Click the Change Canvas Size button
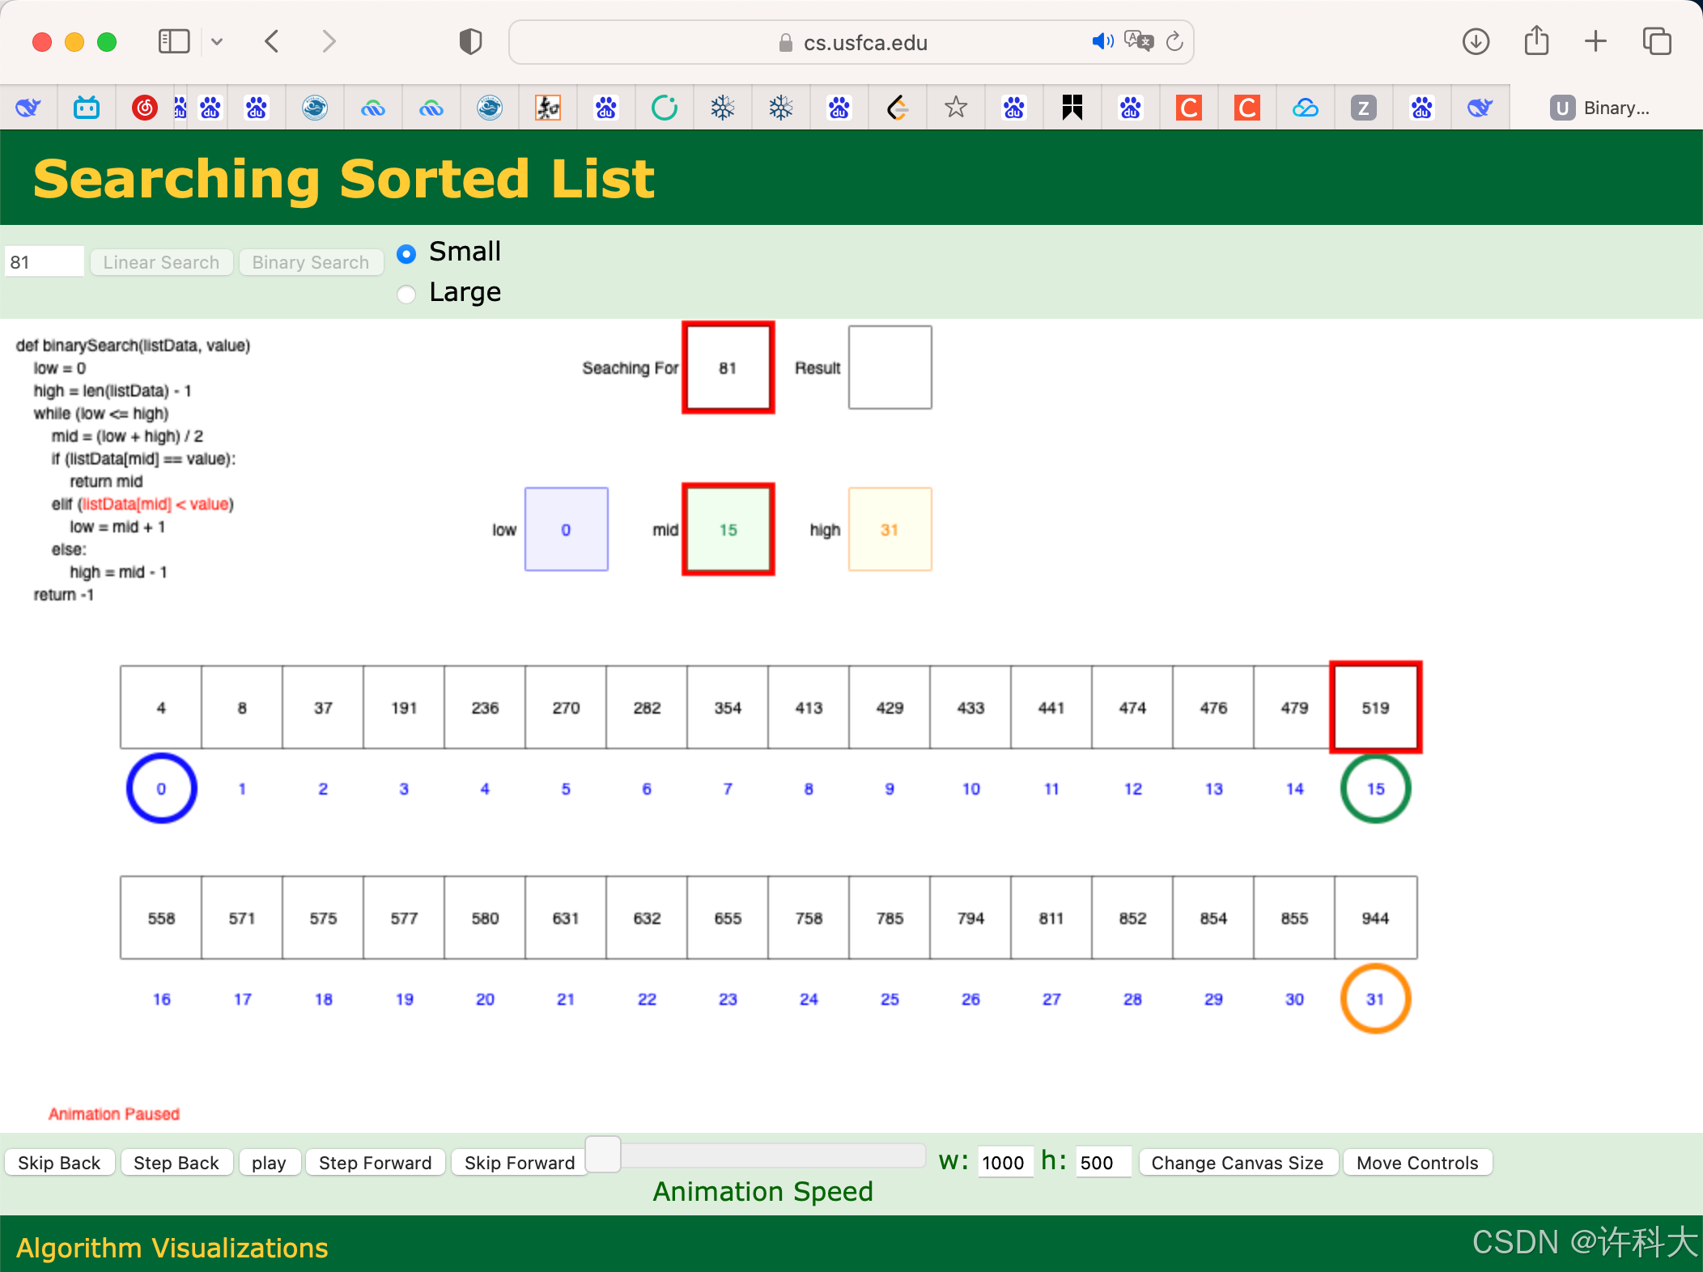This screenshot has height=1272, width=1703. tap(1237, 1163)
